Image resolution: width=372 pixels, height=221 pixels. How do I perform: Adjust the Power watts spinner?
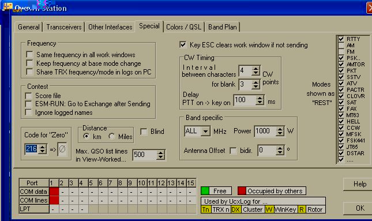point(280,131)
